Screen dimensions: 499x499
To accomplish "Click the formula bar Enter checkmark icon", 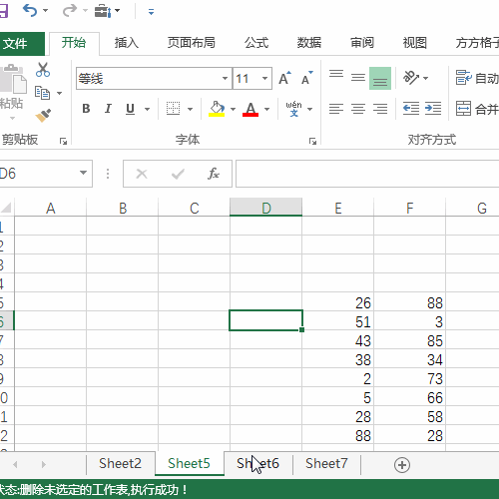I will pyautogui.click(x=178, y=174).
